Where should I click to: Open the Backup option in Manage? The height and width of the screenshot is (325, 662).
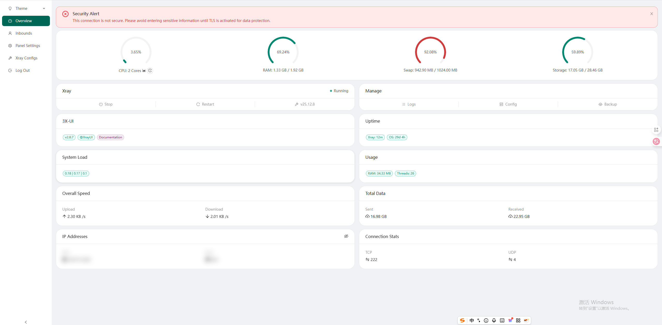(x=608, y=104)
